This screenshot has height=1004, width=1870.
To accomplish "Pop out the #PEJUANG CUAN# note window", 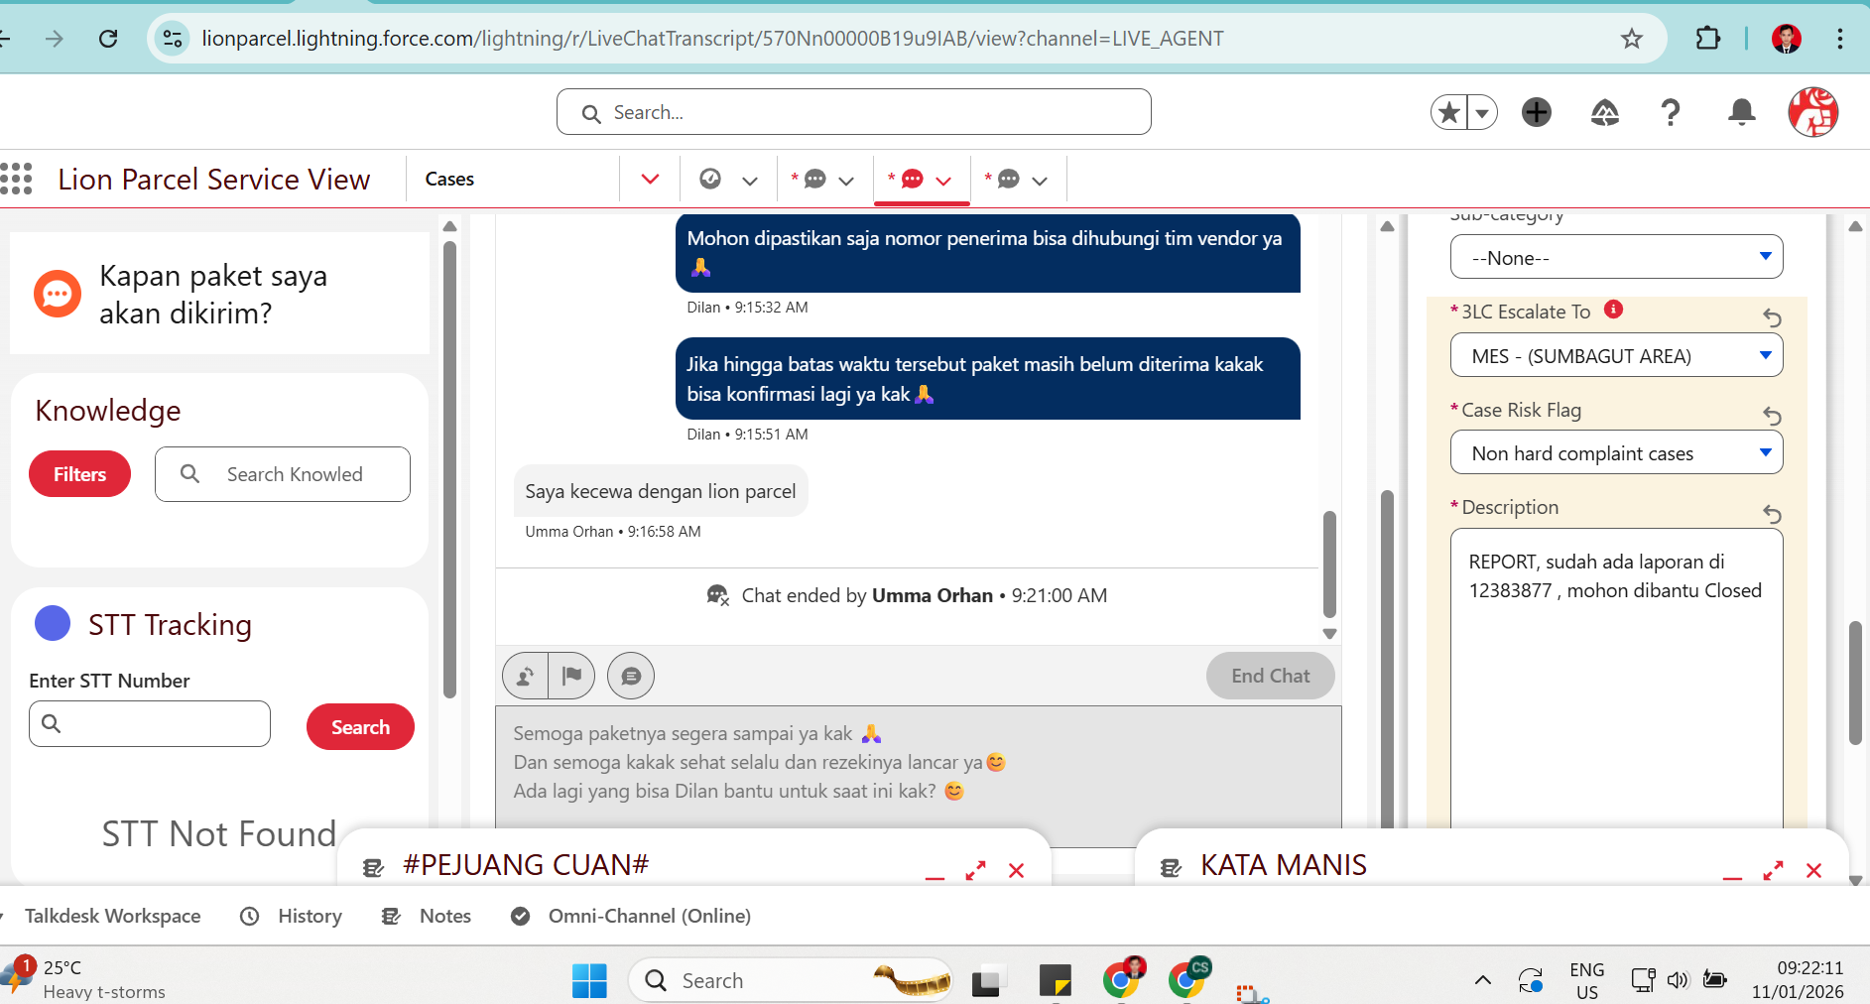I will click(x=976, y=870).
